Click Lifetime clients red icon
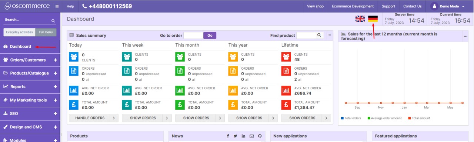This screenshot has width=474, height=142. (x=286, y=57)
